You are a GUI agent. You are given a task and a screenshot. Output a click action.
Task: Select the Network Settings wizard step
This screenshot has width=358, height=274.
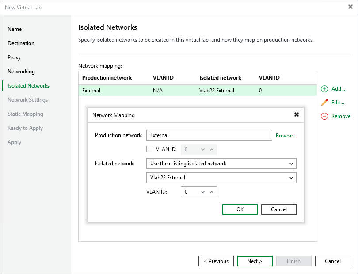(28, 100)
